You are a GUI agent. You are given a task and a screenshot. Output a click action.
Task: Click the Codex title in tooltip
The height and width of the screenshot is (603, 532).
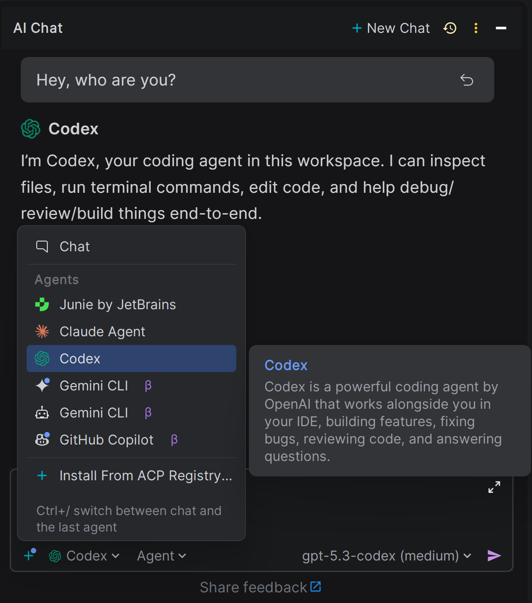[286, 365]
